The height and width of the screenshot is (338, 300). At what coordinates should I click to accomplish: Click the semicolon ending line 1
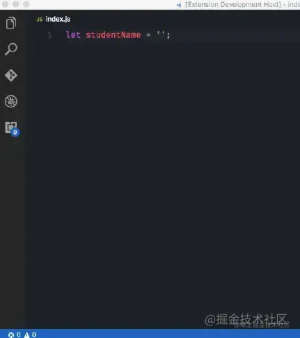pyautogui.click(x=168, y=36)
